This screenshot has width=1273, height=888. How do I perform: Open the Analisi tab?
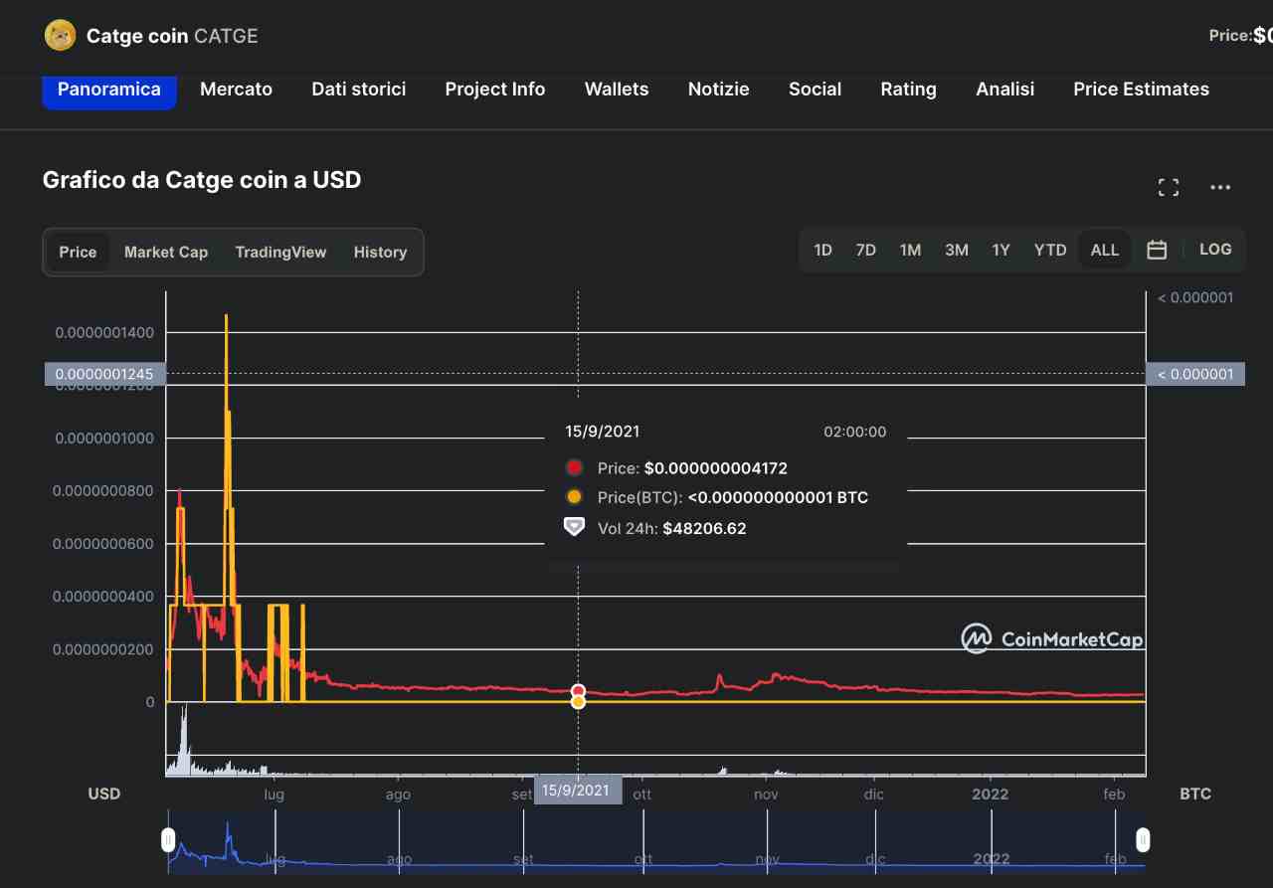click(1005, 89)
